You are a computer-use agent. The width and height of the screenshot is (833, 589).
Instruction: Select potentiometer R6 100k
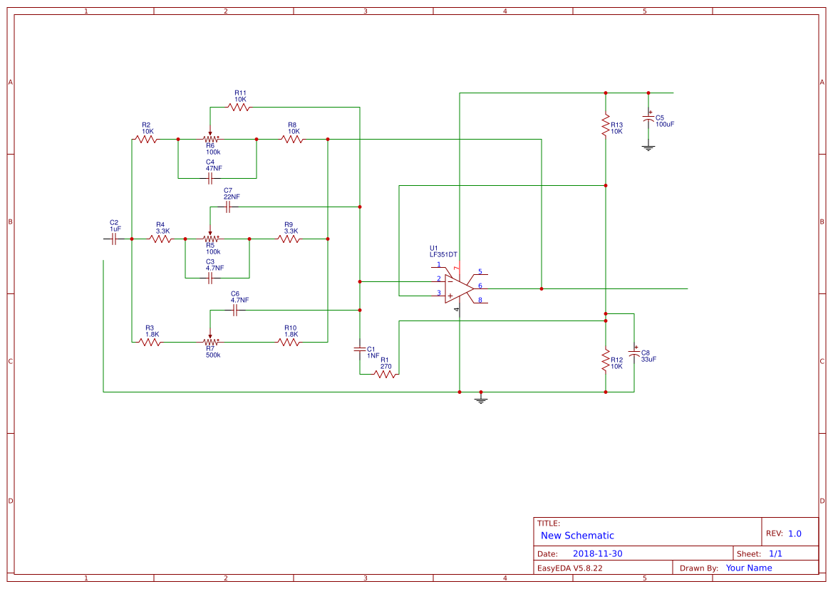[x=209, y=137]
